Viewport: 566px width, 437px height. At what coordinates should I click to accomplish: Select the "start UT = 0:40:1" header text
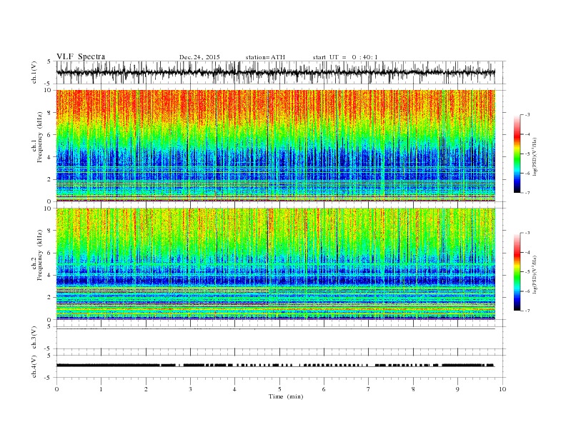(x=345, y=57)
